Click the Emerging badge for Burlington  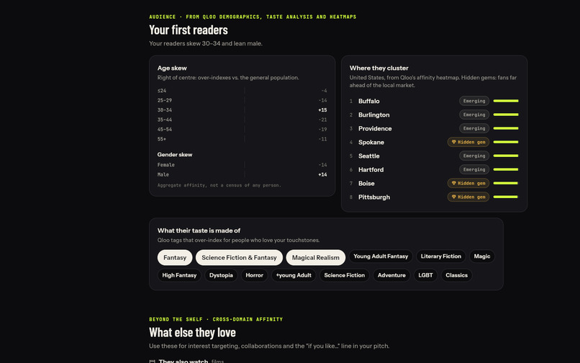click(x=474, y=115)
